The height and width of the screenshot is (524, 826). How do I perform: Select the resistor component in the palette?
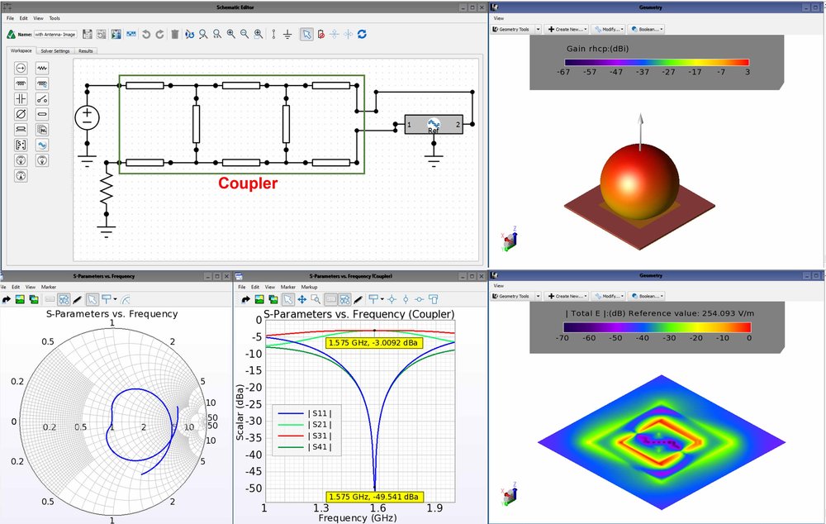tap(42, 68)
